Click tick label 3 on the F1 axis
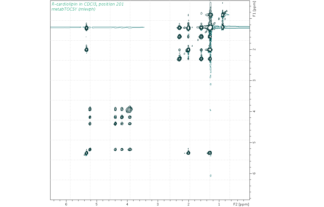324x207 pixels. click(254, 80)
